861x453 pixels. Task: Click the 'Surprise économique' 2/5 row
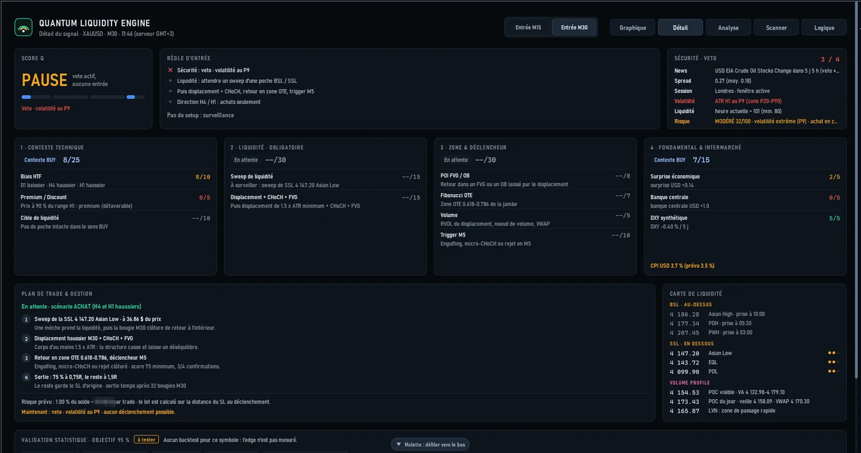(745, 181)
